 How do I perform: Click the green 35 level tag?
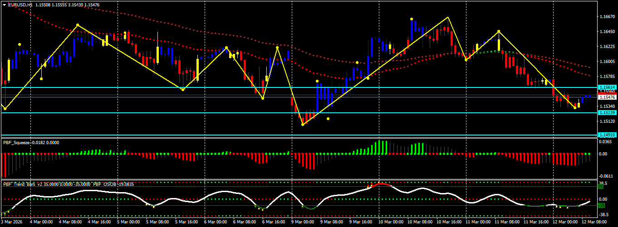pyautogui.click(x=601, y=186)
